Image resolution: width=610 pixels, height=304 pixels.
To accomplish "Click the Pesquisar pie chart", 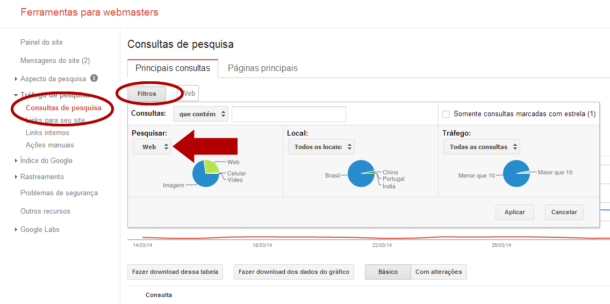I will tap(205, 173).
